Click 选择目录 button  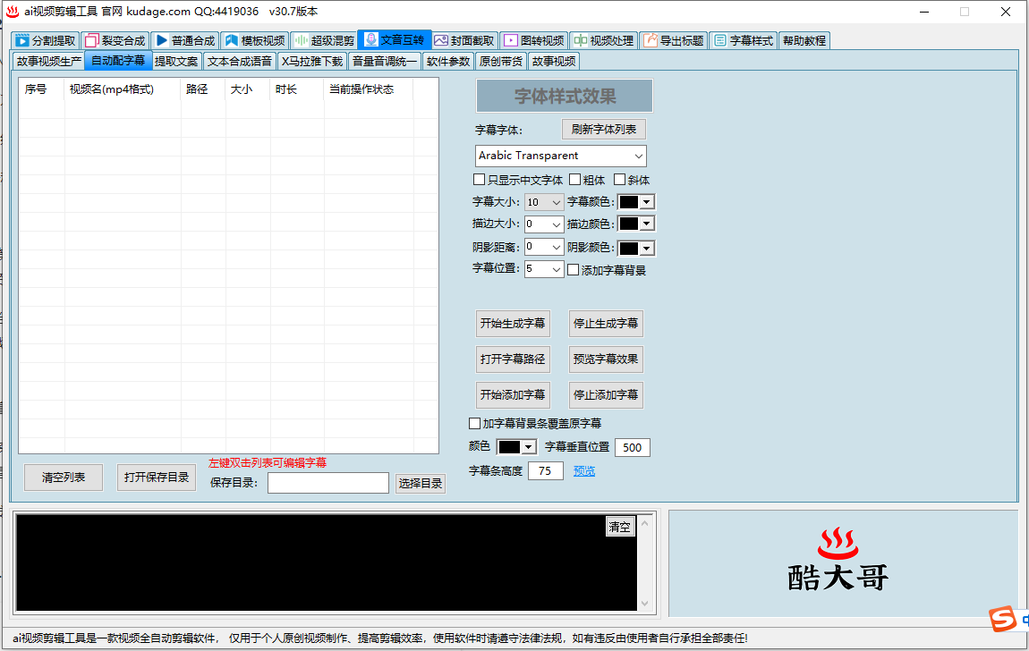[x=421, y=484]
